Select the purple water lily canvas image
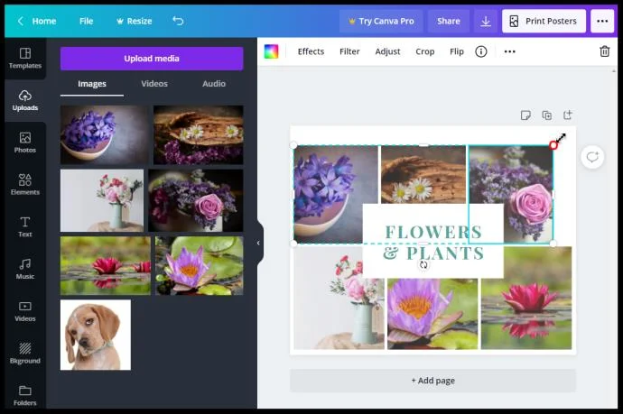The image size is (623, 414). tap(432, 314)
